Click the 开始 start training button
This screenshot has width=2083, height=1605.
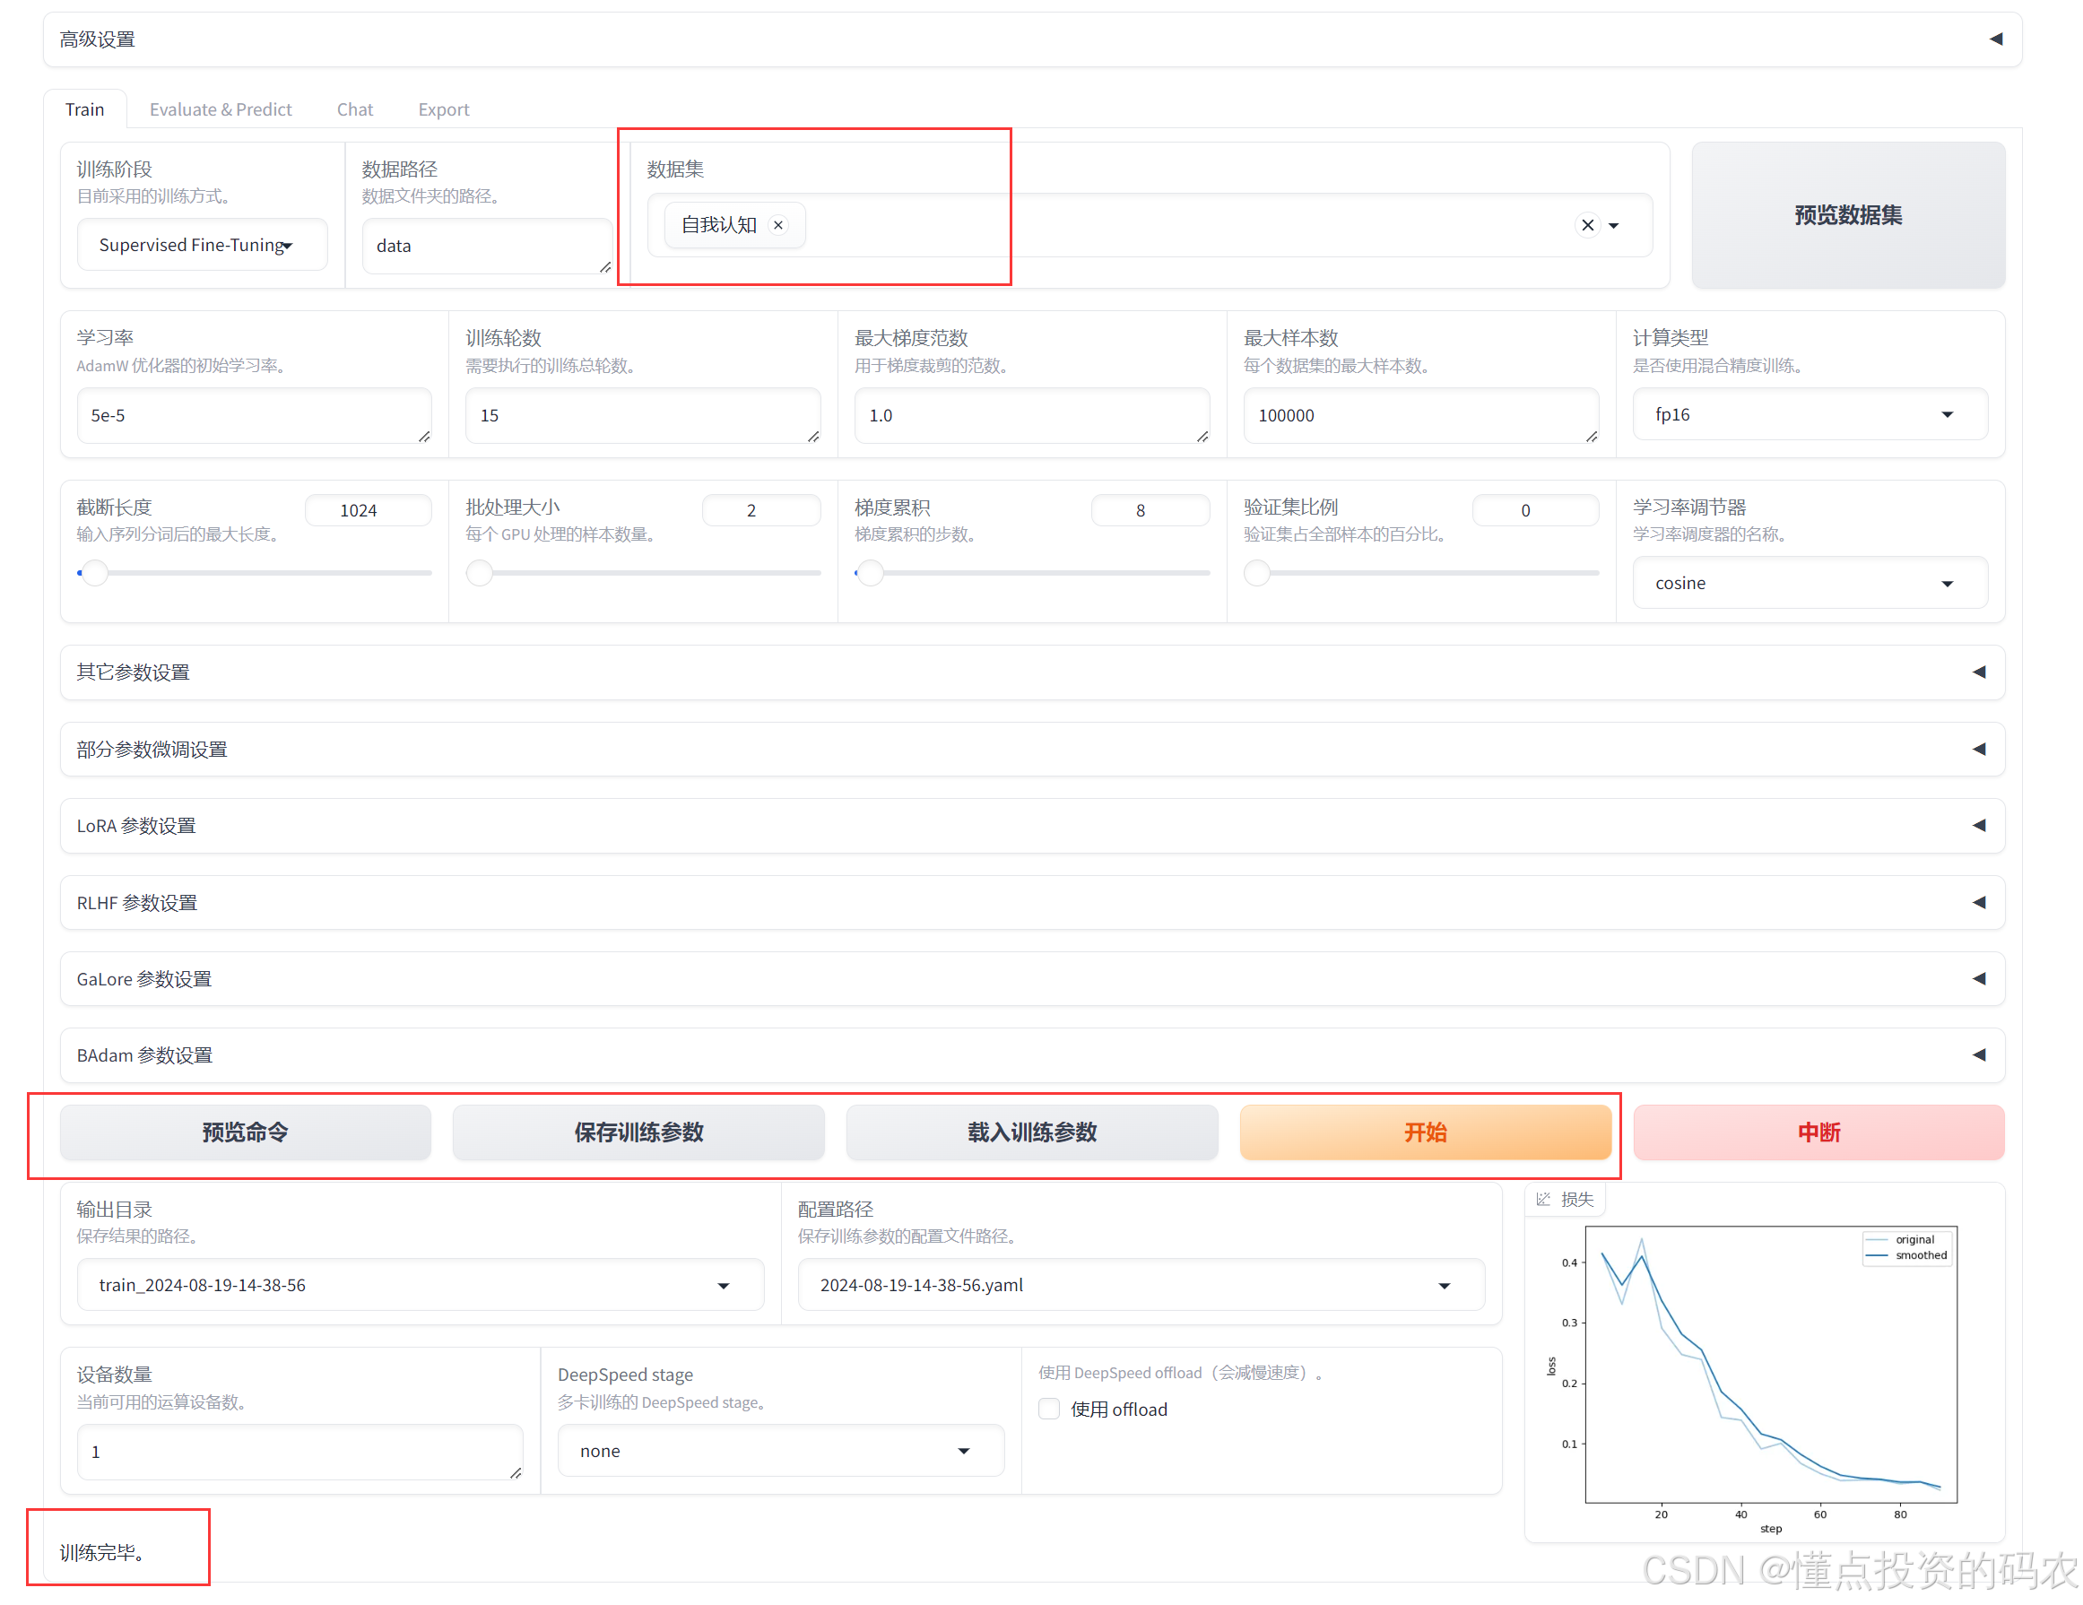pyautogui.click(x=1424, y=1132)
